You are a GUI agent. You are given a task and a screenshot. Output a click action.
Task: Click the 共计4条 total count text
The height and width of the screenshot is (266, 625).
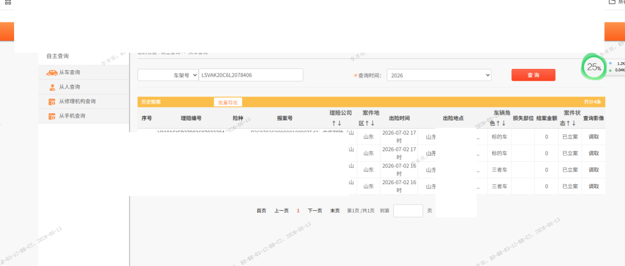click(593, 102)
